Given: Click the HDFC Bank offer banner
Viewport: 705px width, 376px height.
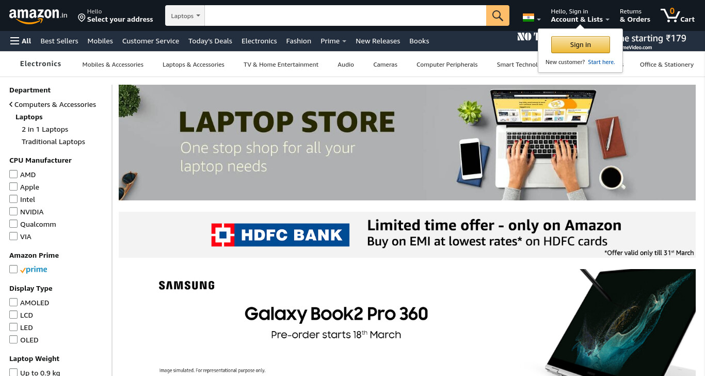Looking at the screenshot, I should [x=406, y=234].
